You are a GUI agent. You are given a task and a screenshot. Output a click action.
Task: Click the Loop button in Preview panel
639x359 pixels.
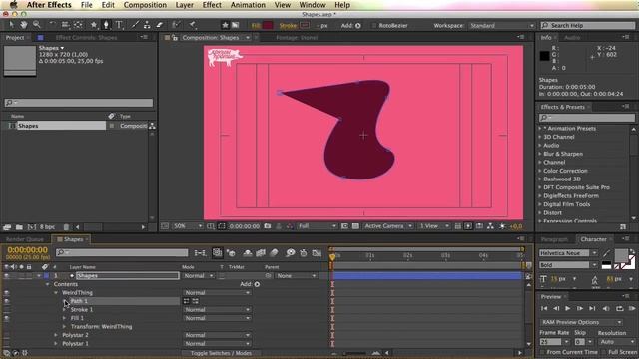point(619,308)
